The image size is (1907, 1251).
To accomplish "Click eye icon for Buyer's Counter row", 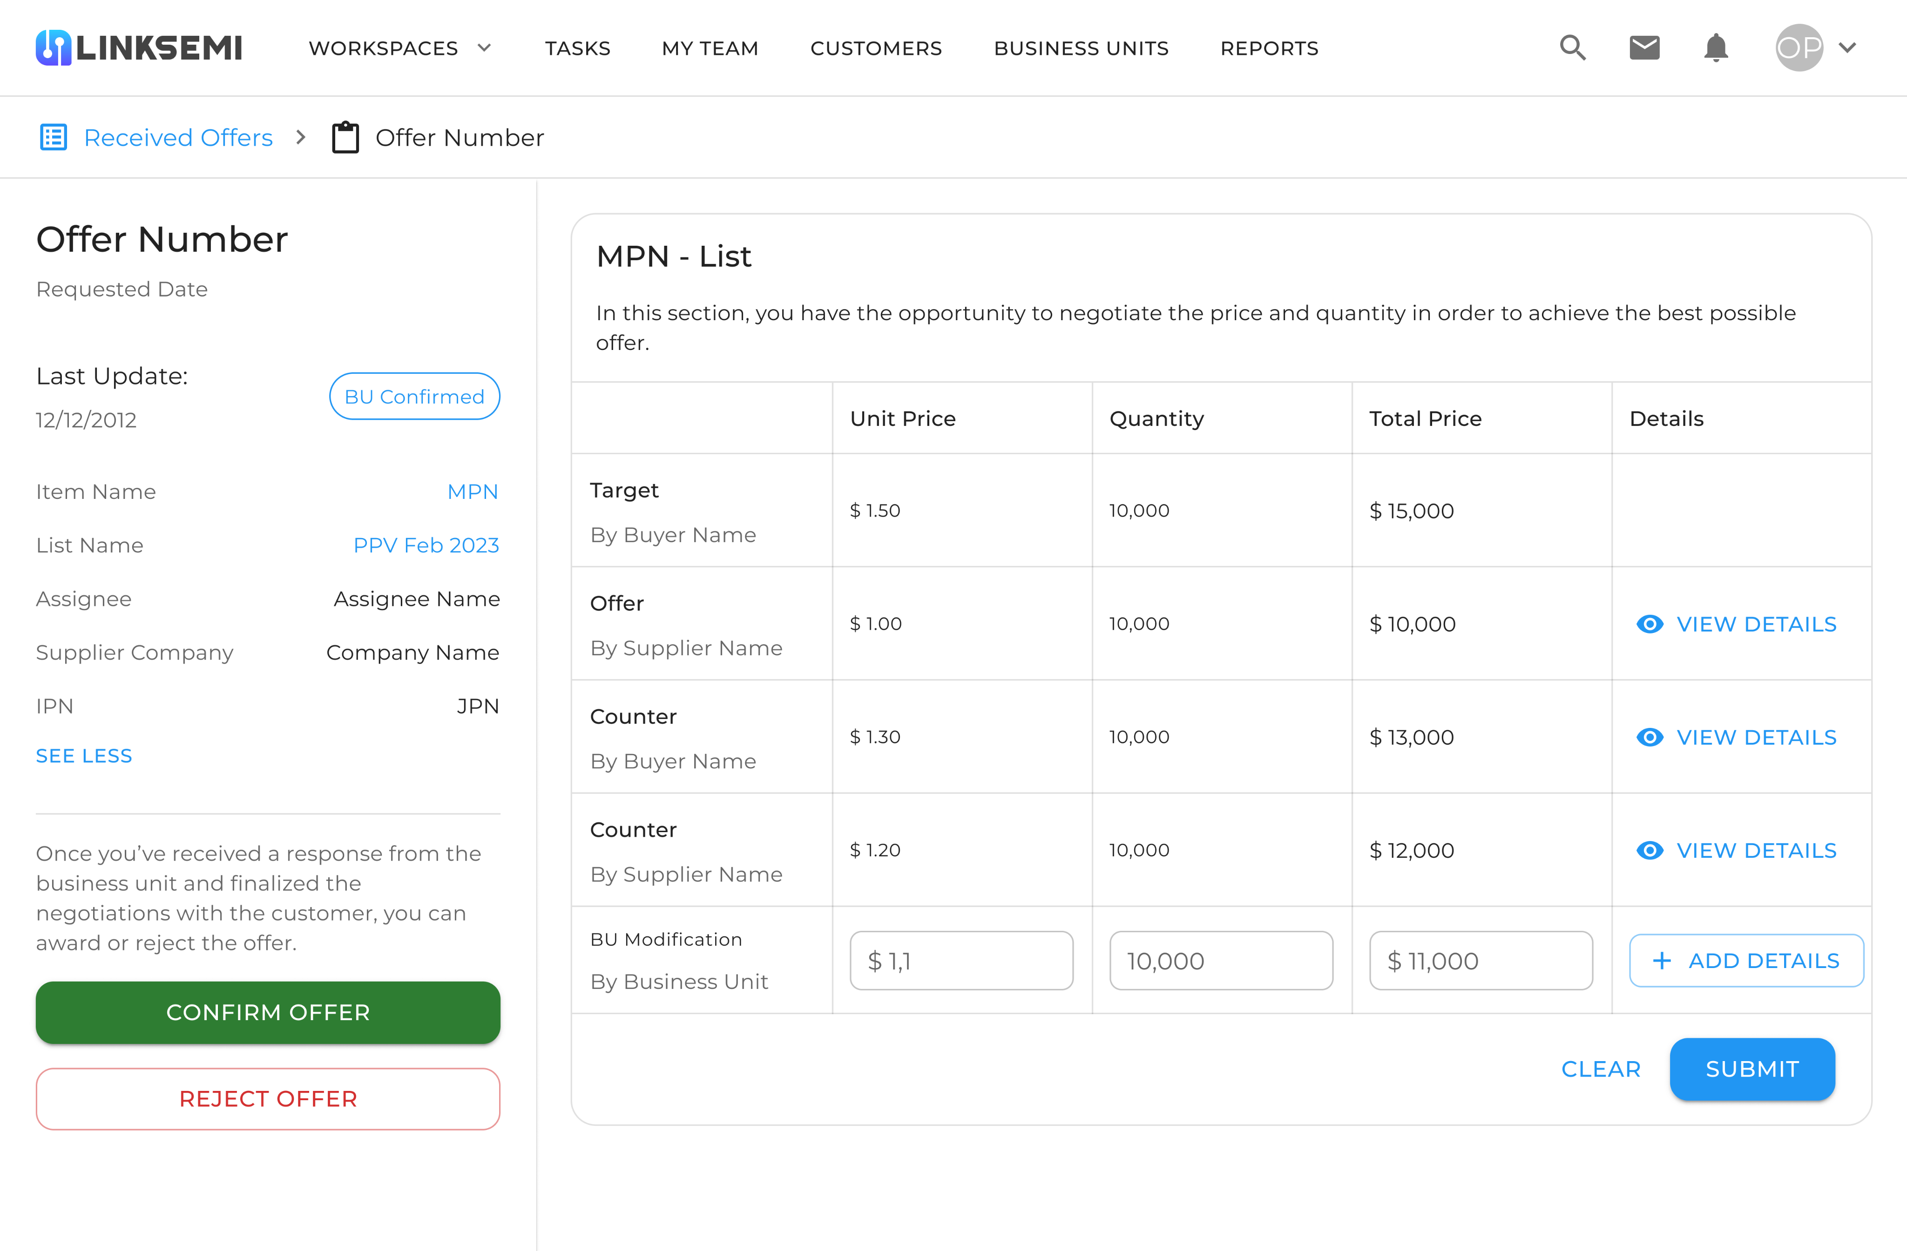I will pos(1650,737).
